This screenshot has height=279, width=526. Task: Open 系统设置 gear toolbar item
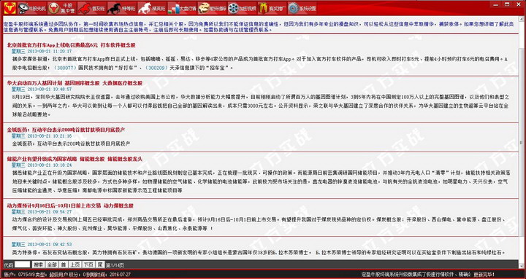[302, 8]
